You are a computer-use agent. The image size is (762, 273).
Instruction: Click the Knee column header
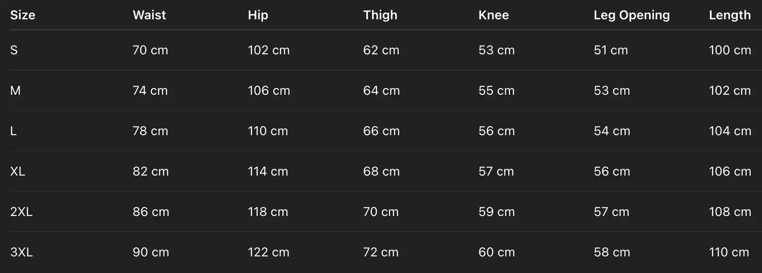[494, 15]
